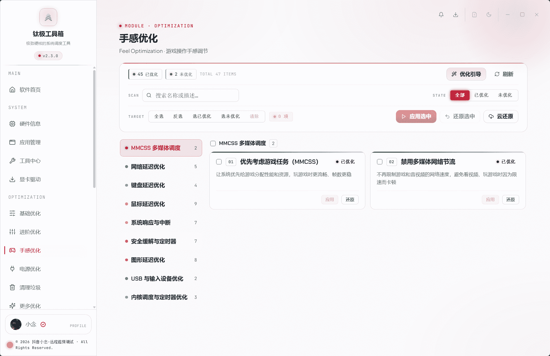Go to 基础优化 basic optimization
550x356 pixels.
[x=48, y=213]
